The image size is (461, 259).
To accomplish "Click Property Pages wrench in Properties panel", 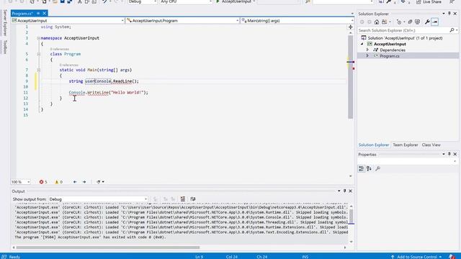I will point(377,168).
